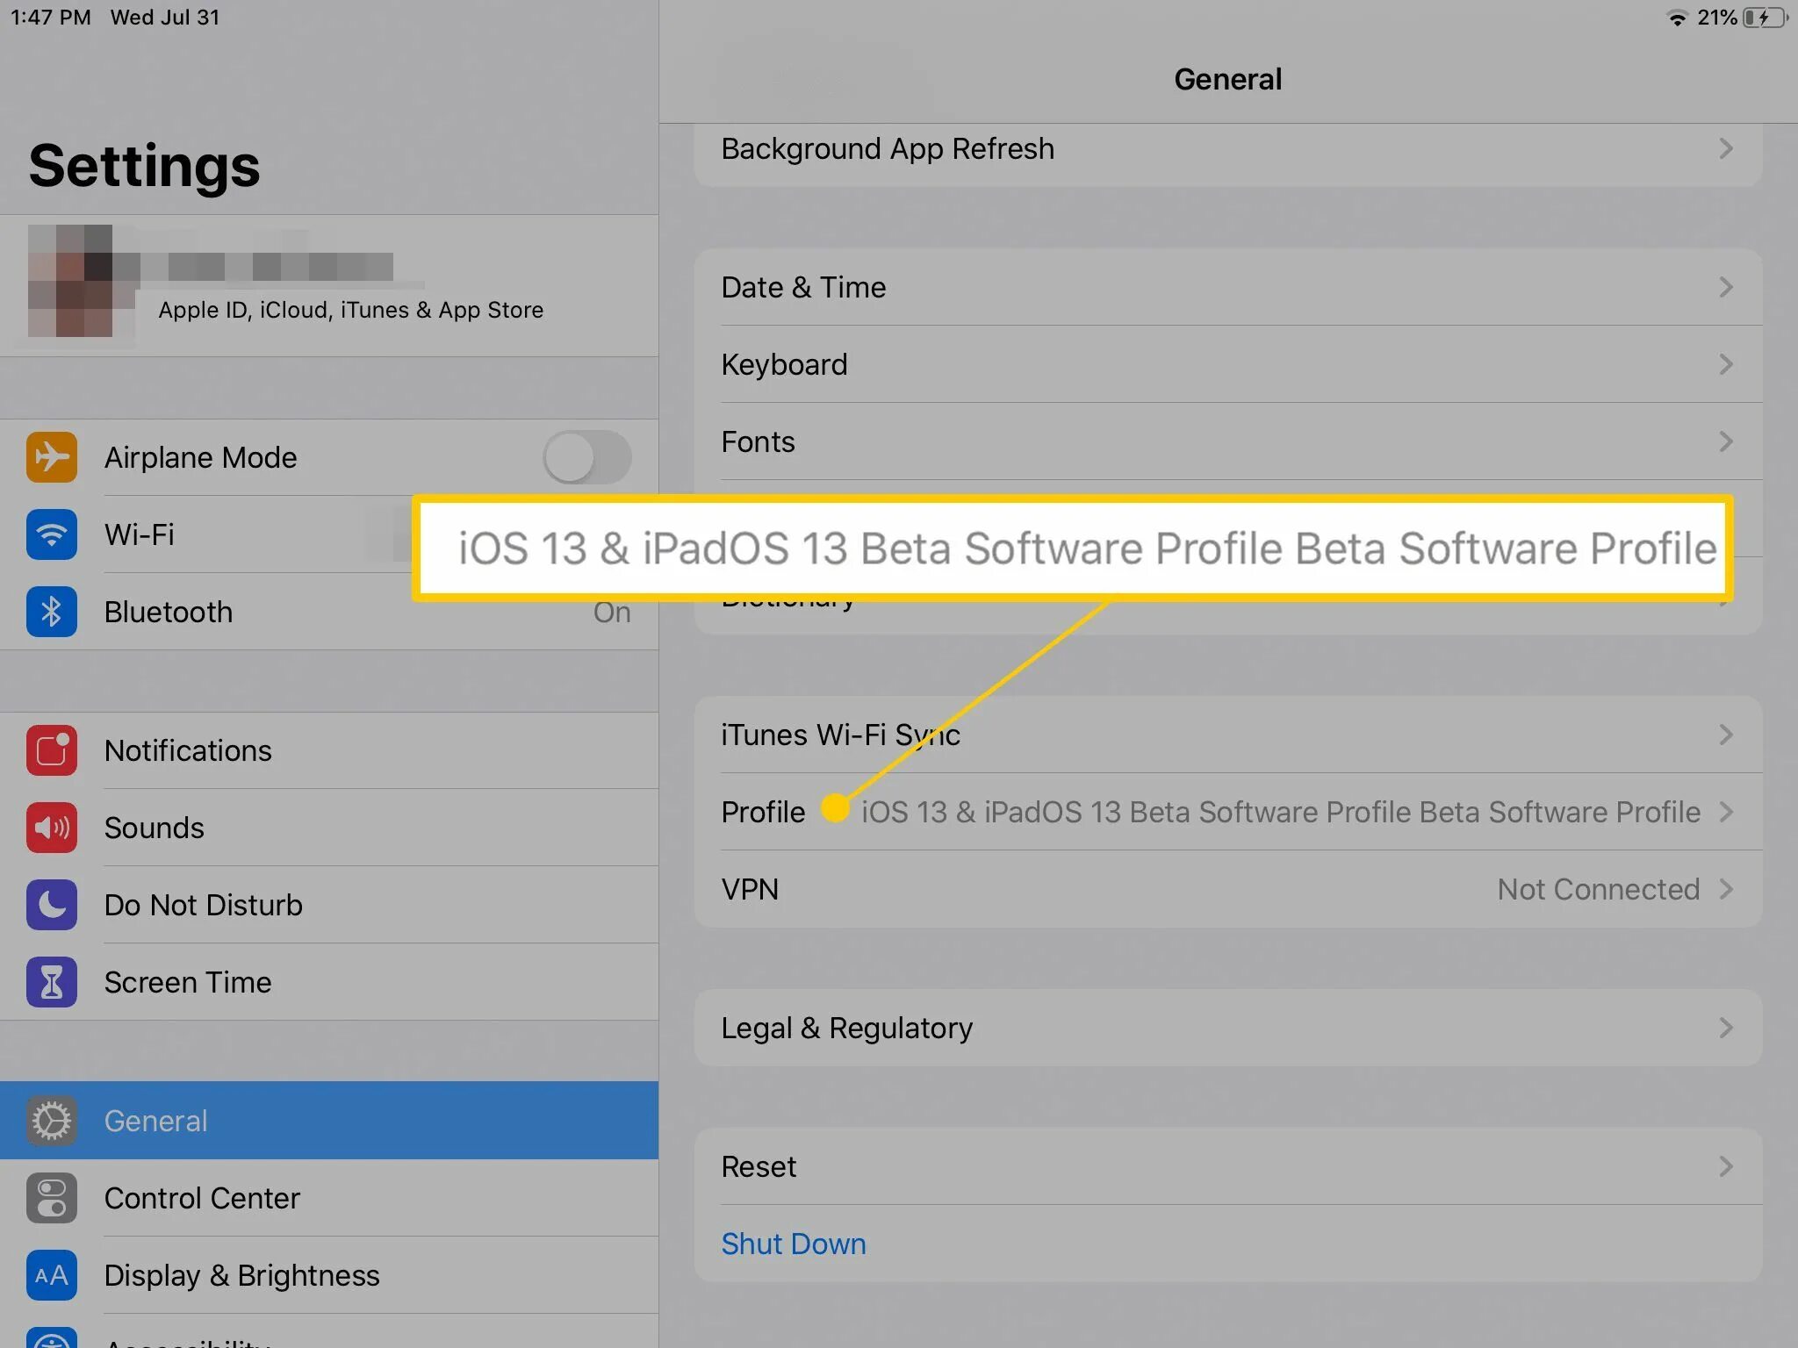Open Keyboard settings chevron
1798x1348 pixels.
coord(1725,364)
